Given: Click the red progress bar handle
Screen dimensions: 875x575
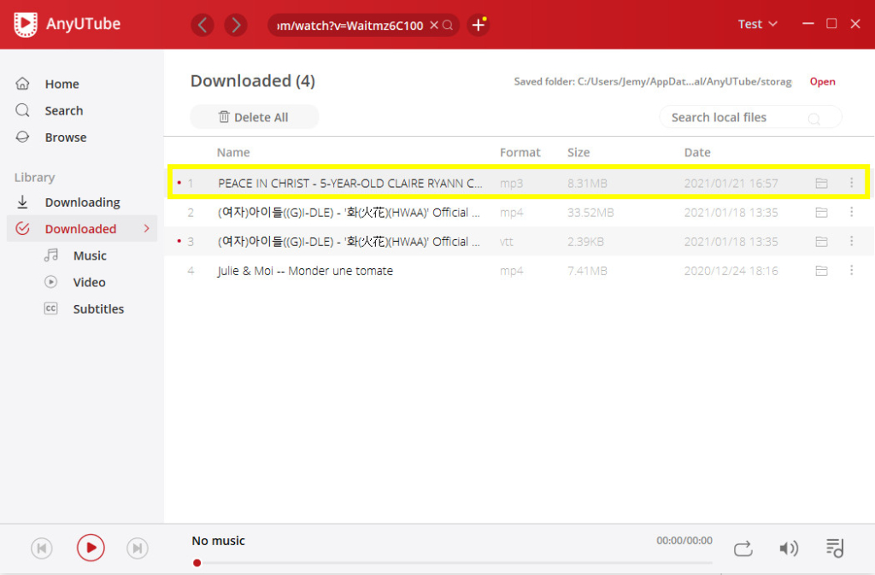Looking at the screenshot, I should [x=197, y=563].
